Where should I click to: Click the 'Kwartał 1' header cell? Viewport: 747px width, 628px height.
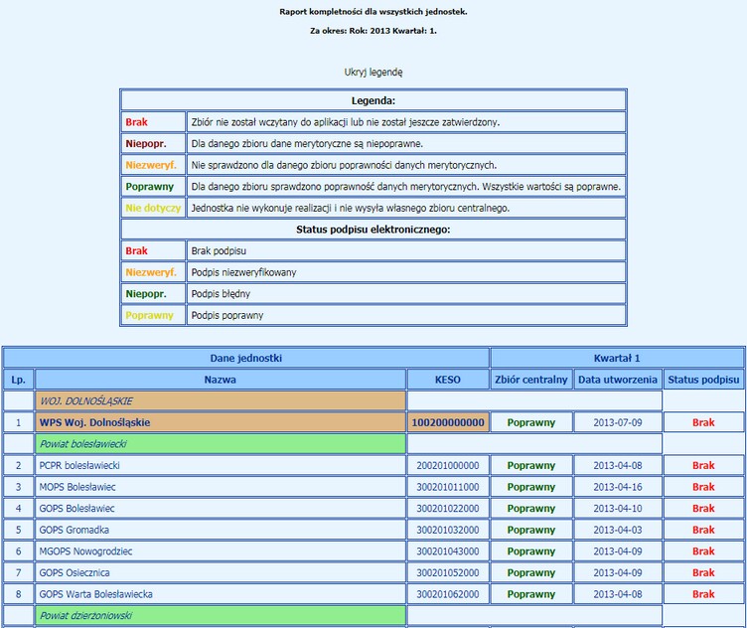pyautogui.click(x=617, y=358)
